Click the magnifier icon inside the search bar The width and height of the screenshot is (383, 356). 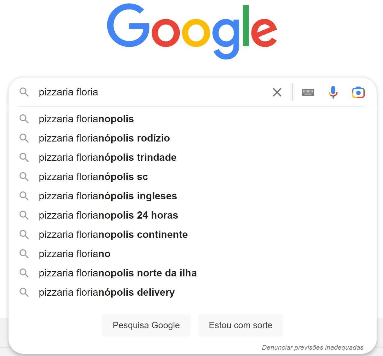[x=24, y=92]
